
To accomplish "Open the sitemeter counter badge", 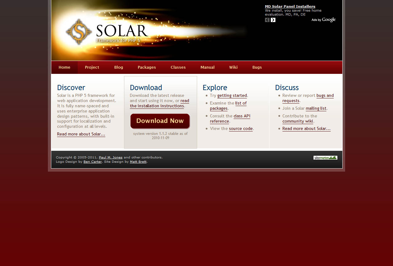I will point(325,158).
